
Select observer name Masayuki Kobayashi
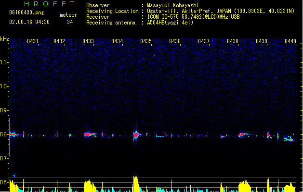(173, 5)
